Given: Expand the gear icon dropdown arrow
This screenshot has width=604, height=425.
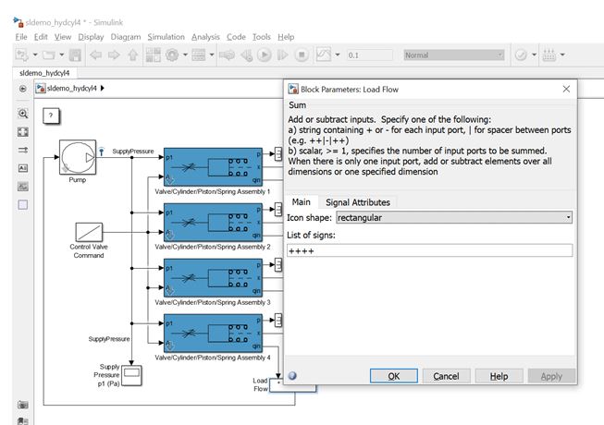Looking at the screenshot, I should 185,55.
